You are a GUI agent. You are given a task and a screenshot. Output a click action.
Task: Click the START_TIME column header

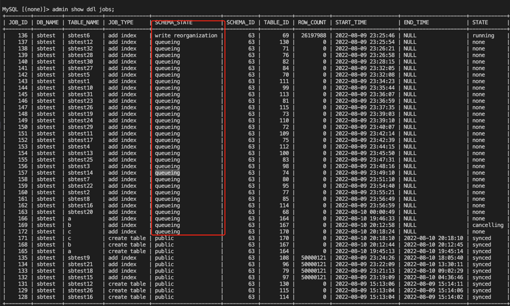click(351, 22)
